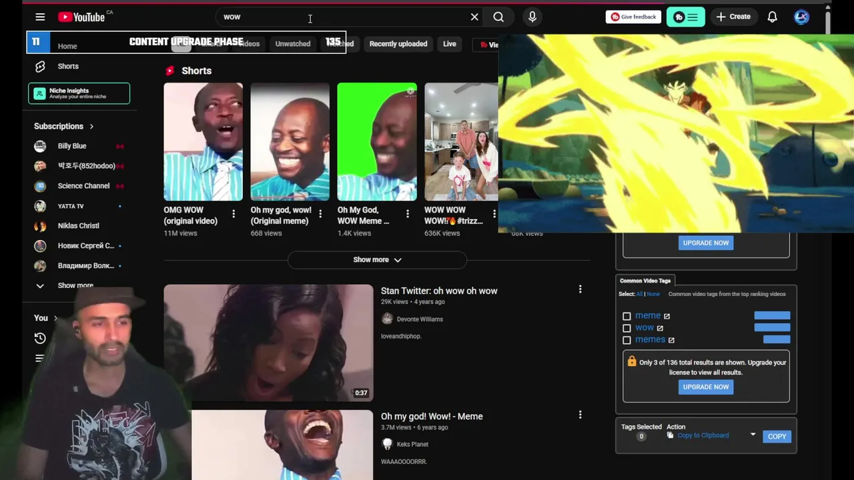Viewport: 854px width, 480px height.
Task: Click COPY button for selected tags
Action: coord(777,436)
